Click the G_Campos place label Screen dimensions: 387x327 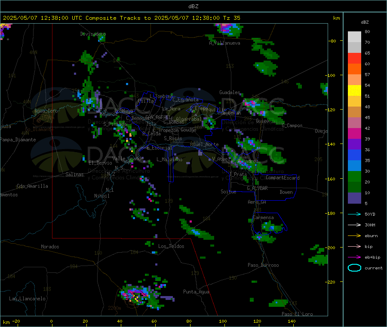click(292, 125)
